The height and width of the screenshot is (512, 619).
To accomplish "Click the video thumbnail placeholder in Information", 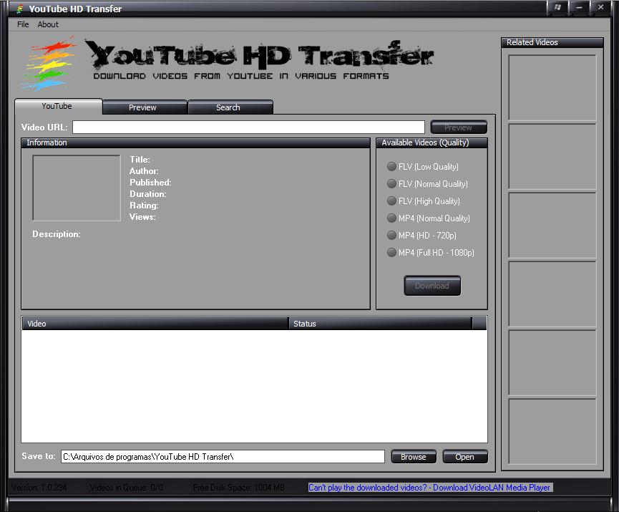I will pyautogui.click(x=76, y=188).
